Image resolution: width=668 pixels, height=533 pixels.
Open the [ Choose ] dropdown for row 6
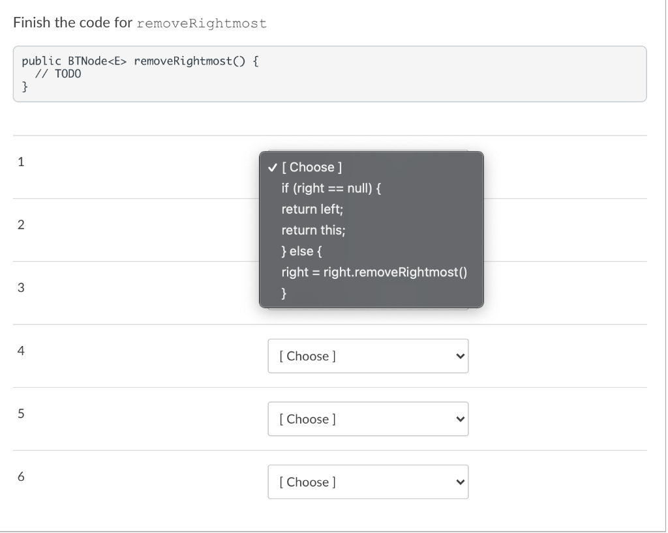pyautogui.click(x=368, y=482)
